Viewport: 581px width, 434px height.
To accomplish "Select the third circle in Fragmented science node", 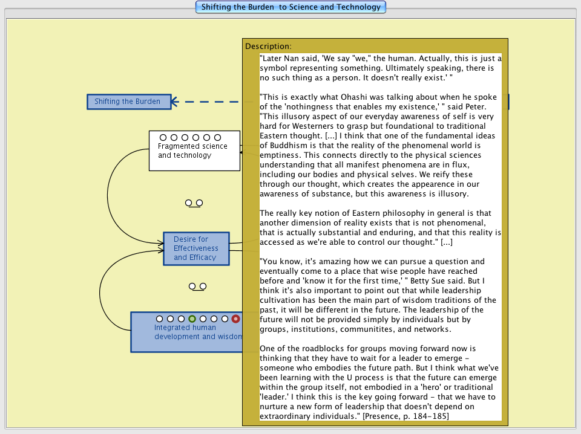I will pyautogui.click(x=185, y=137).
